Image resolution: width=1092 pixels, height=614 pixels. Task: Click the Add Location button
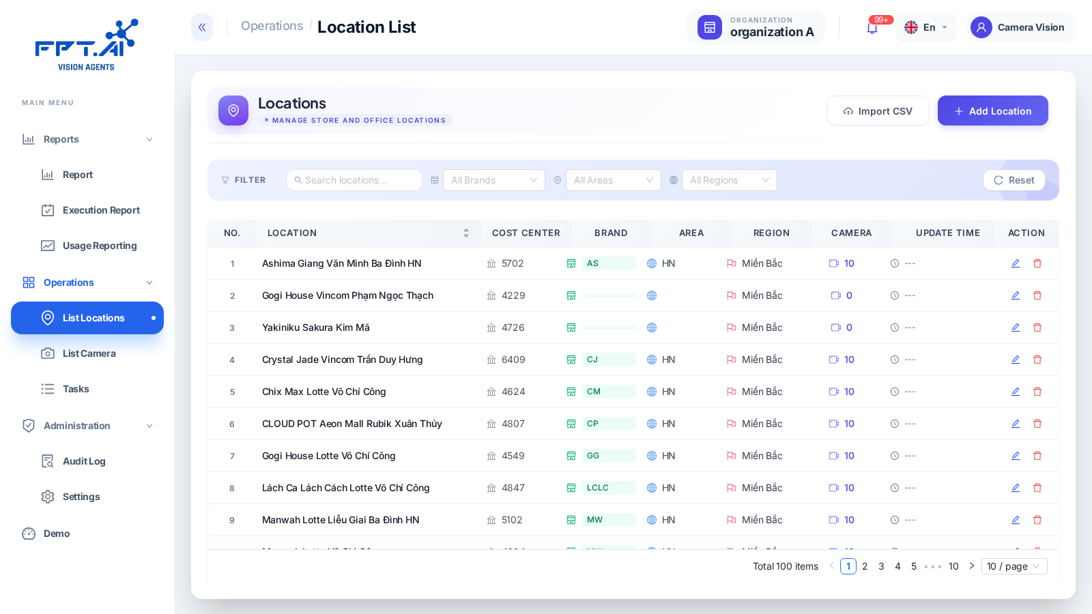[x=993, y=111]
